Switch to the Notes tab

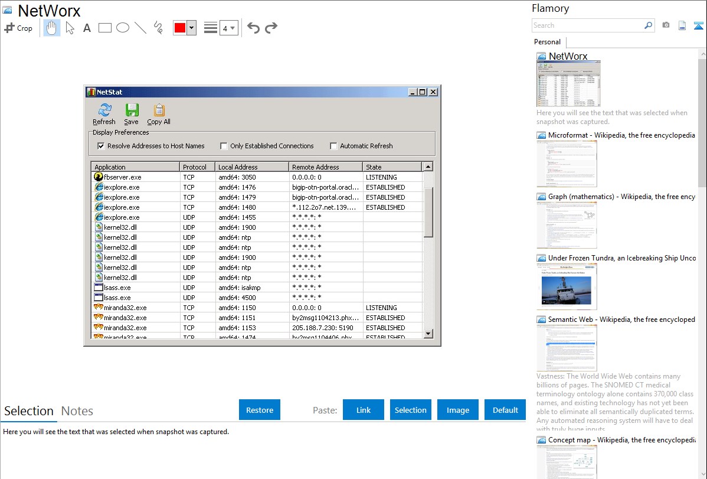[77, 411]
